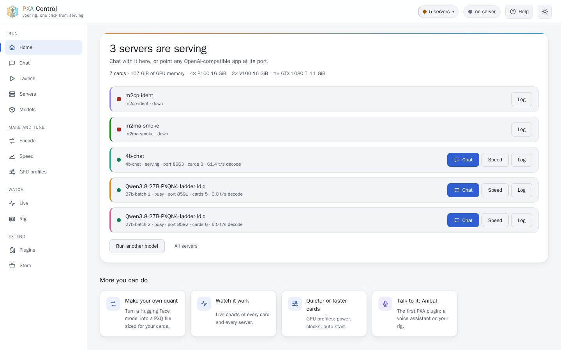Open the 5 servers dropdown
This screenshot has height=350, width=561.
click(438, 12)
